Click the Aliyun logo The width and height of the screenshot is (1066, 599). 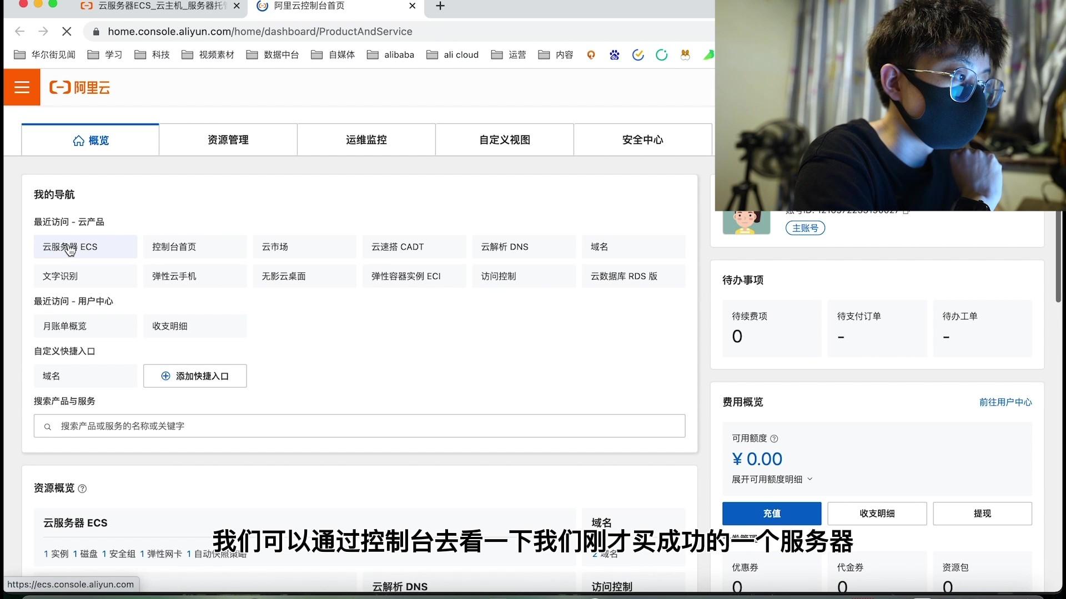(80, 87)
